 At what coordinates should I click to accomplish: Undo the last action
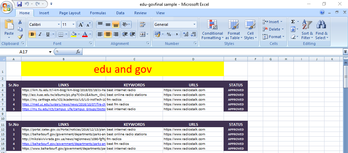coord(27,4)
